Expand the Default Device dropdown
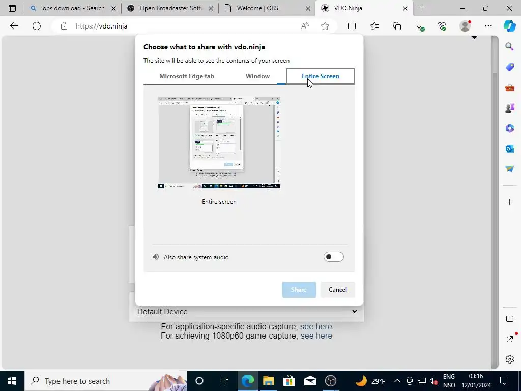The image size is (521, 391). [247, 312]
